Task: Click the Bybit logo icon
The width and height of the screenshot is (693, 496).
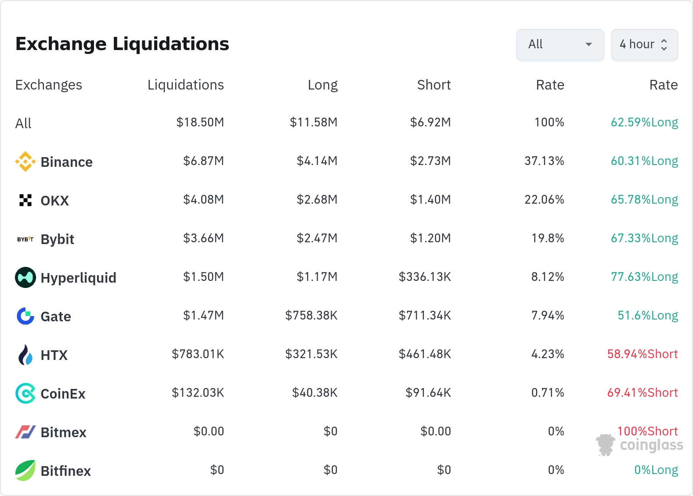Action: 25,239
